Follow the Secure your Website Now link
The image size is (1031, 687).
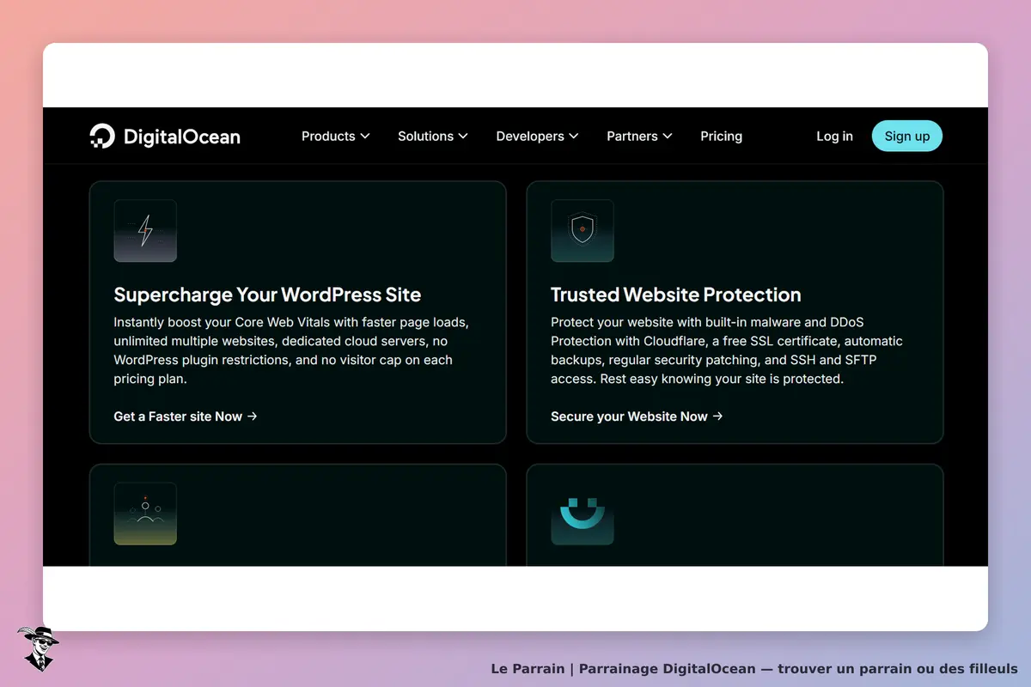pos(637,416)
